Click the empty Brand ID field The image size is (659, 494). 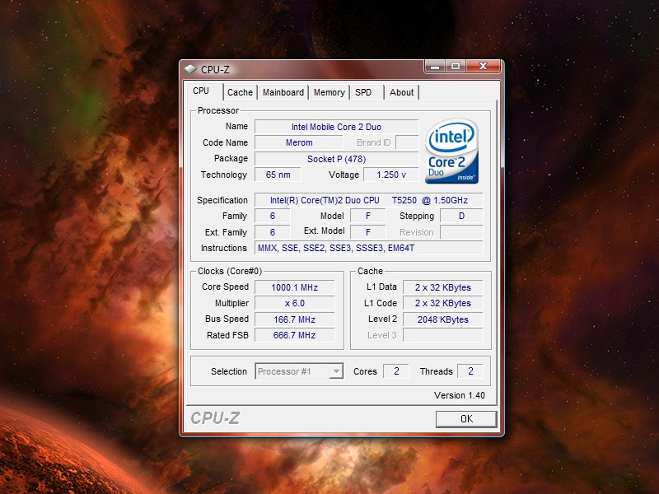(407, 142)
